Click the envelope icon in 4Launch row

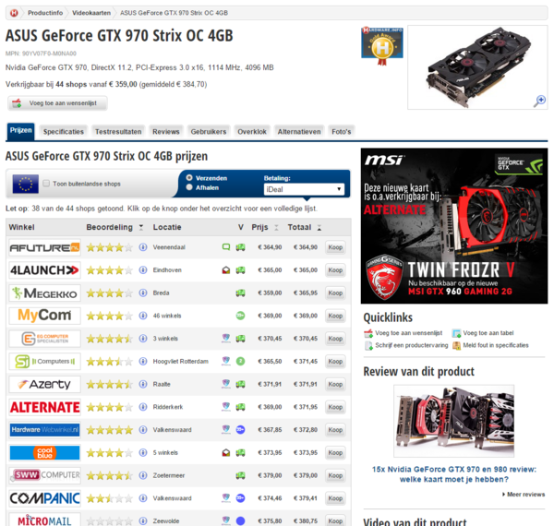226,270
